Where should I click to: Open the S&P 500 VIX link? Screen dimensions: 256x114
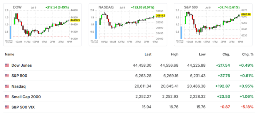click(23, 107)
